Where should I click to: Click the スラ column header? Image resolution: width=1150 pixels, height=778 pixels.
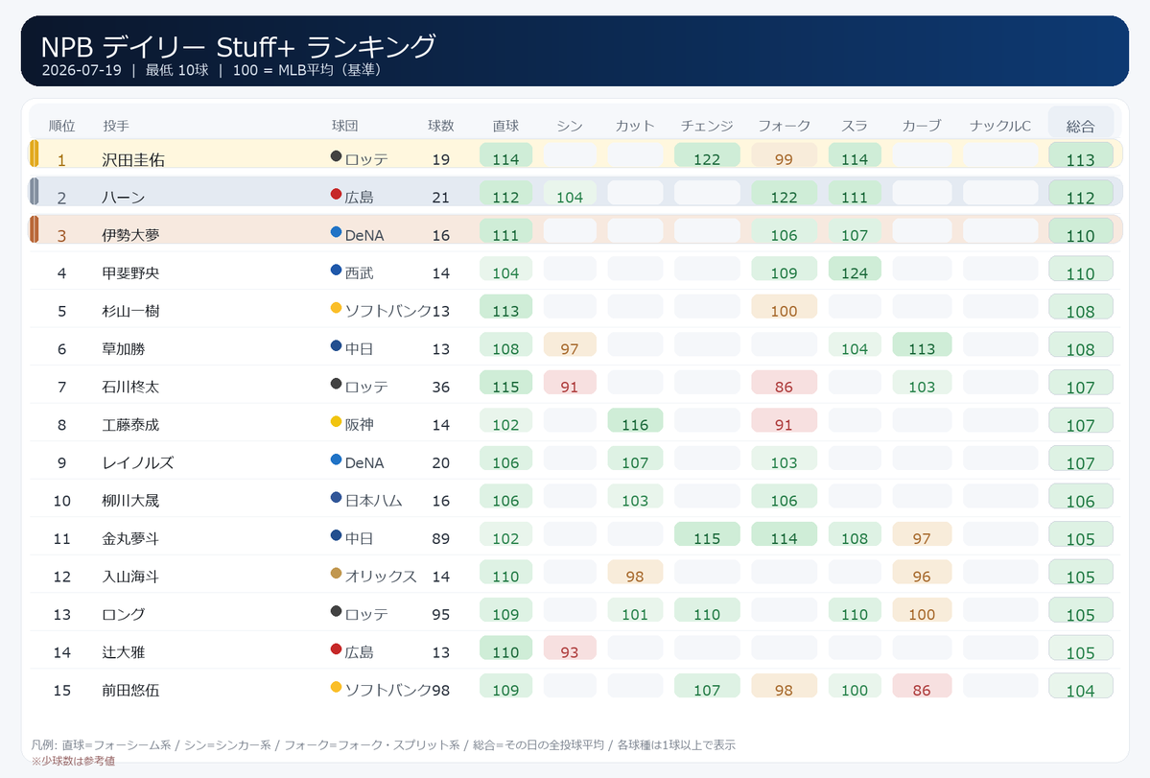[855, 126]
